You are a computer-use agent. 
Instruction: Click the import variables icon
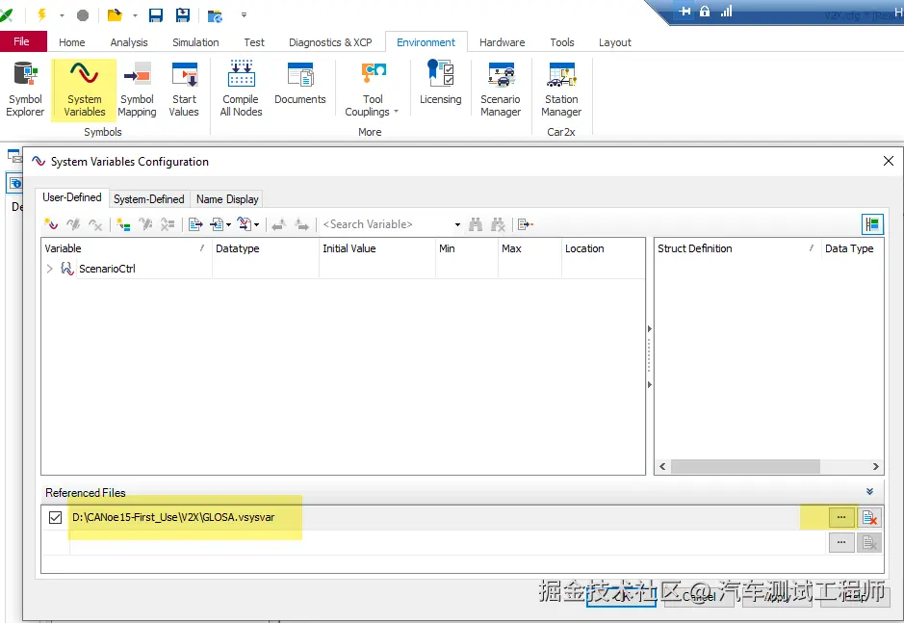pyautogui.click(x=217, y=224)
